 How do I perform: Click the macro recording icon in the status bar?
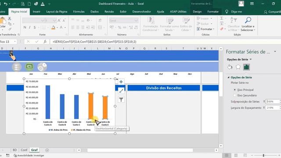(8, 155)
